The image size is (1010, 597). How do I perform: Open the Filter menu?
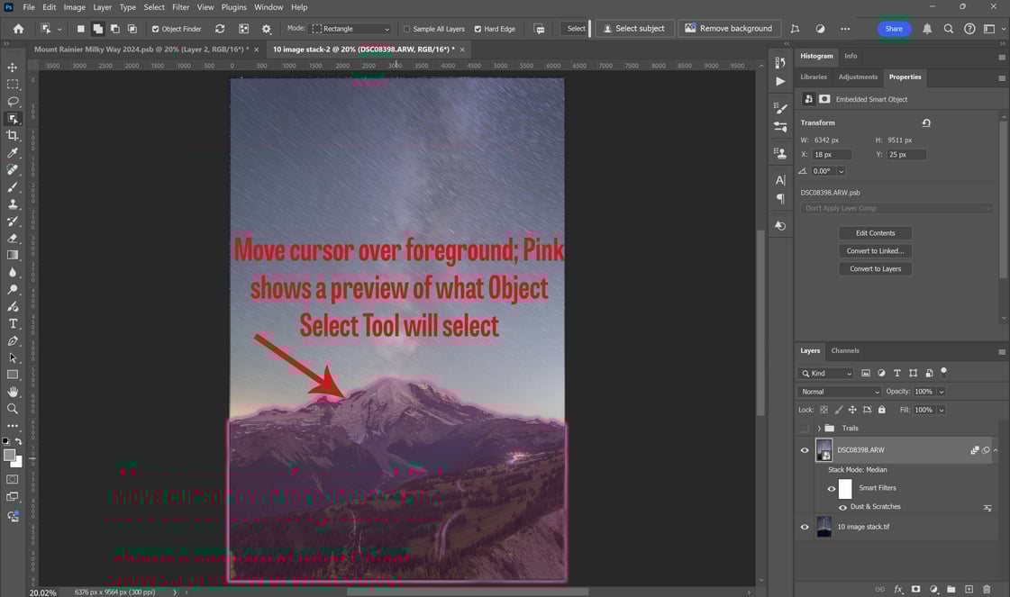pyautogui.click(x=180, y=7)
